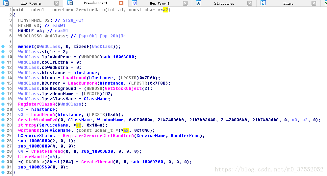Click the IDA View-A tab icon
Image resolution: width=327 pixels, height=176 pixels.
coord(6,3)
